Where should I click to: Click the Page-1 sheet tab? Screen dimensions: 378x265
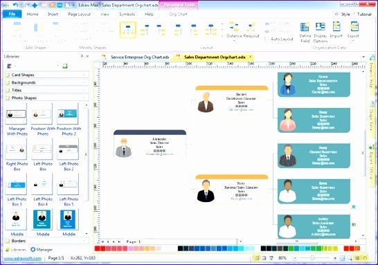coord(134,241)
